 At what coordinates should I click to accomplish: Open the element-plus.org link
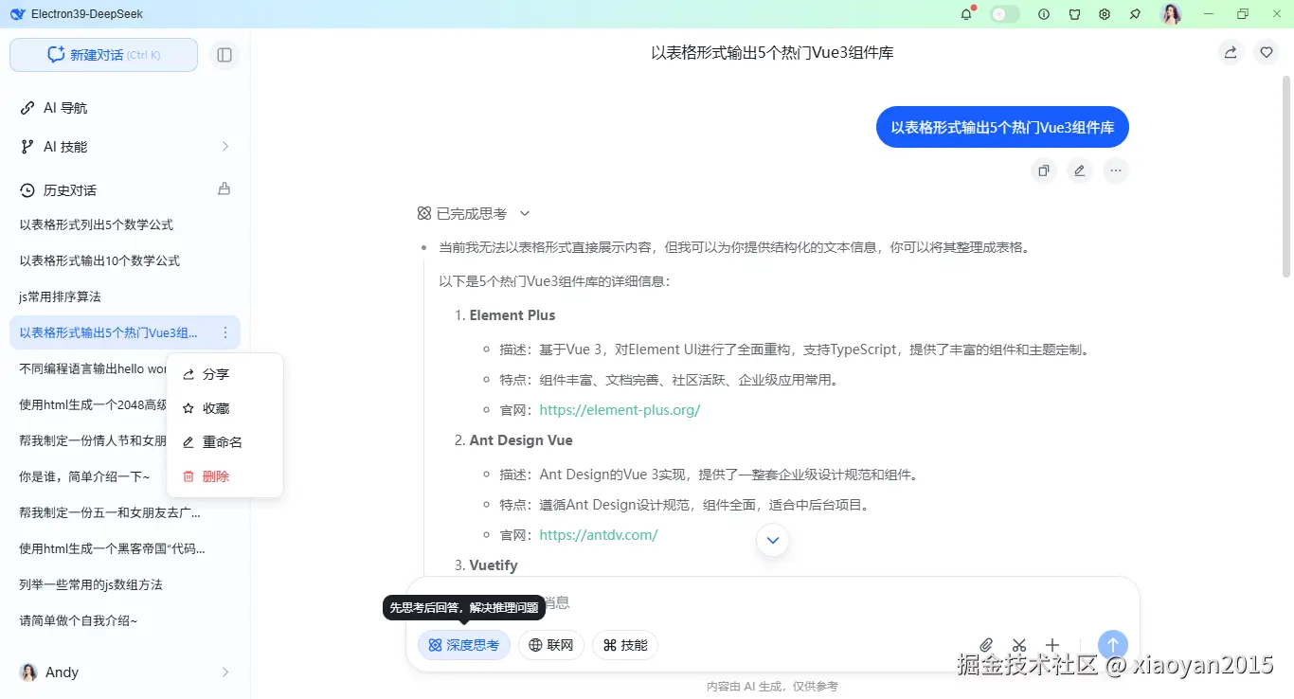point(620,409)
